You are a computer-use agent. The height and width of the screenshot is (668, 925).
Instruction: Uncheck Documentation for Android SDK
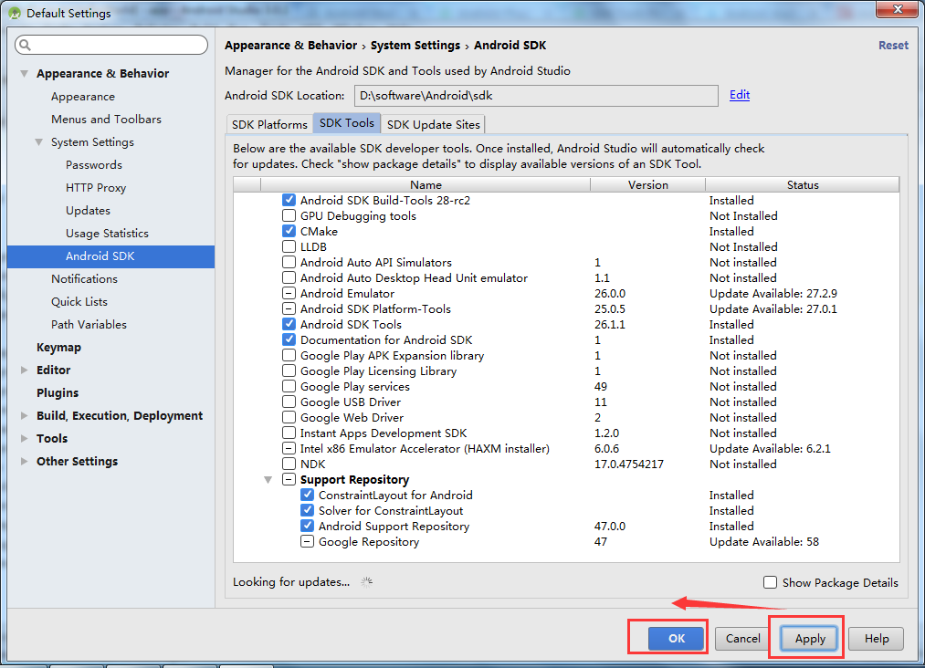point(289,339)
